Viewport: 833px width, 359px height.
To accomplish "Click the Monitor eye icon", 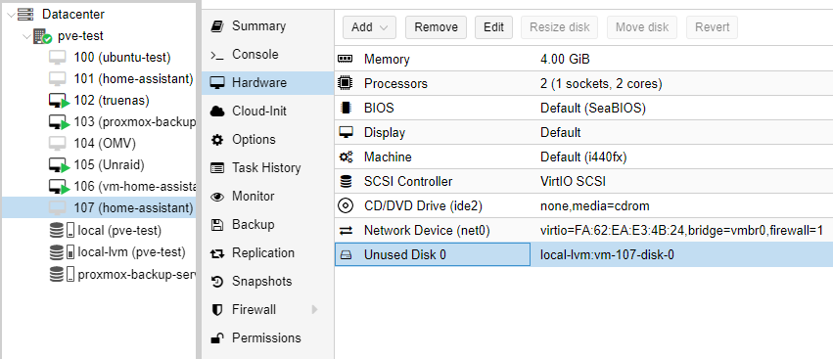I will tap(217, 197).
